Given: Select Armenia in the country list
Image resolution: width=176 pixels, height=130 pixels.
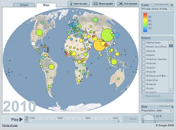Looking at the screenshot, I should point(151,84).
